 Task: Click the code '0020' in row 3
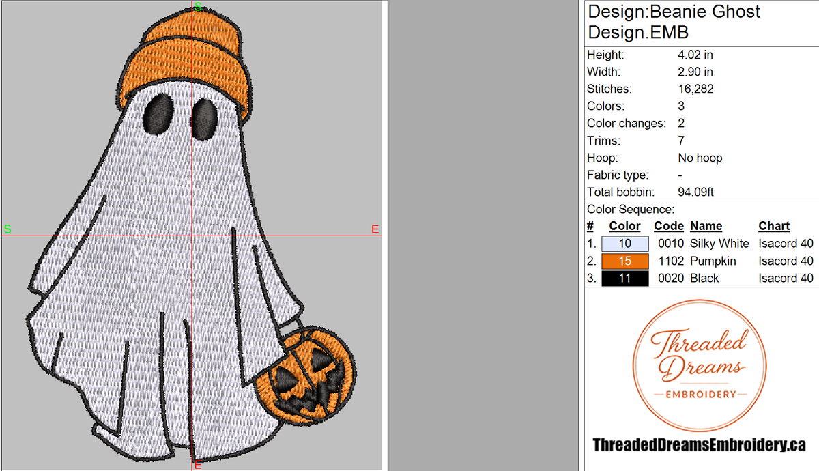(671, 278)
